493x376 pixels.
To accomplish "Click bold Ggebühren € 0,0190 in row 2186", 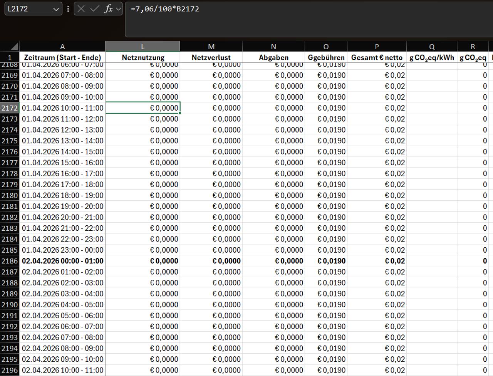I will tap(326, 261).
